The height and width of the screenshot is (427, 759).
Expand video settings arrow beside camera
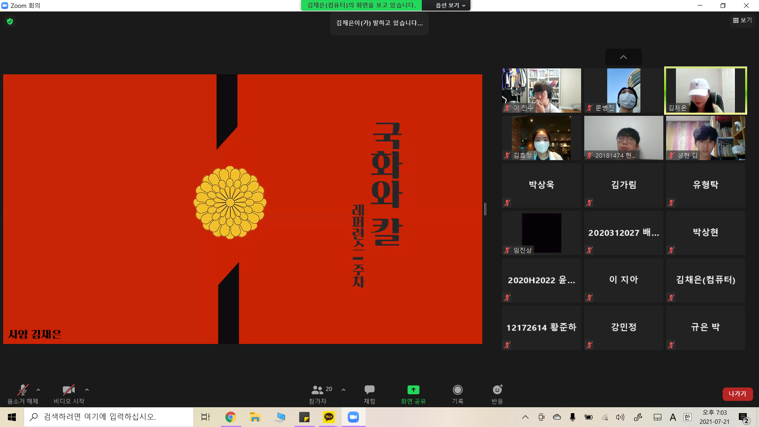click(87, 390)
